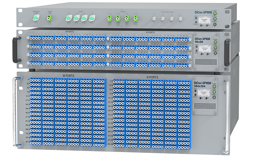Push the ENTER button on the 96x96 unit
The width and height of the screenshot is (255, 159).
coord(197,51)
